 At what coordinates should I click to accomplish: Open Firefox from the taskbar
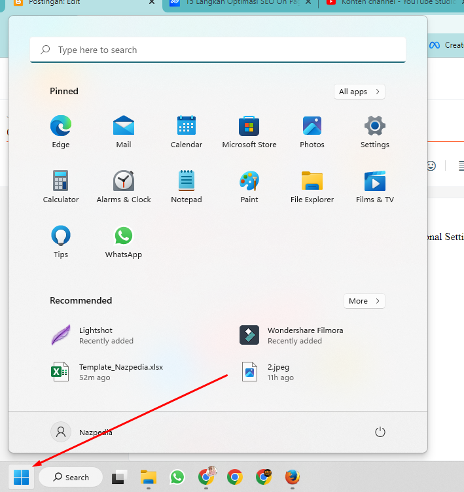tap(293, 477)
